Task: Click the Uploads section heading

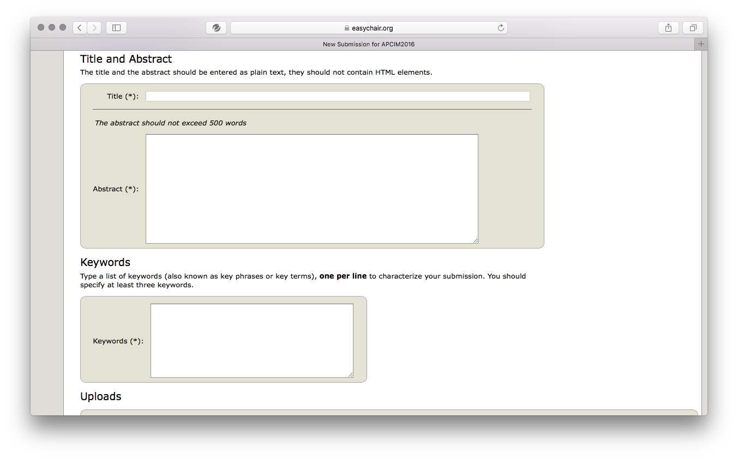Action: [x=101, y=396]
